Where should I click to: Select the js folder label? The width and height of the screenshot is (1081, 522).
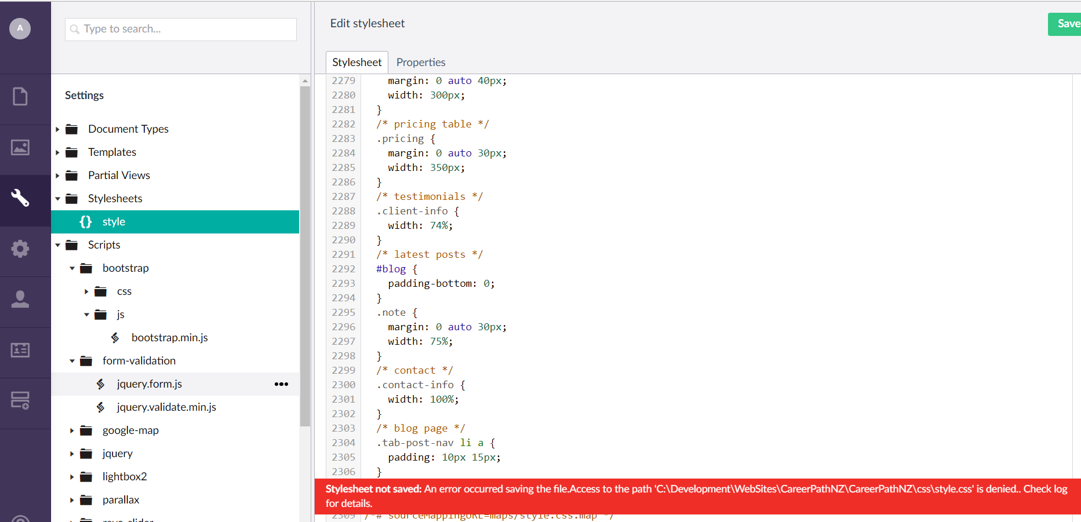[121, 315]
